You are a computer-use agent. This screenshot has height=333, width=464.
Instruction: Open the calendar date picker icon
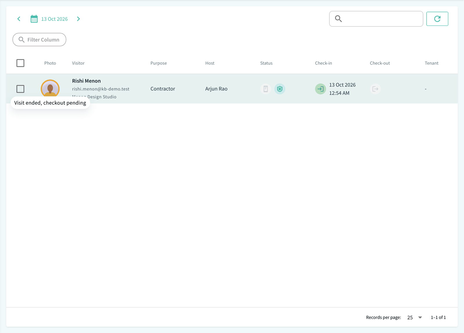point(34,19)
